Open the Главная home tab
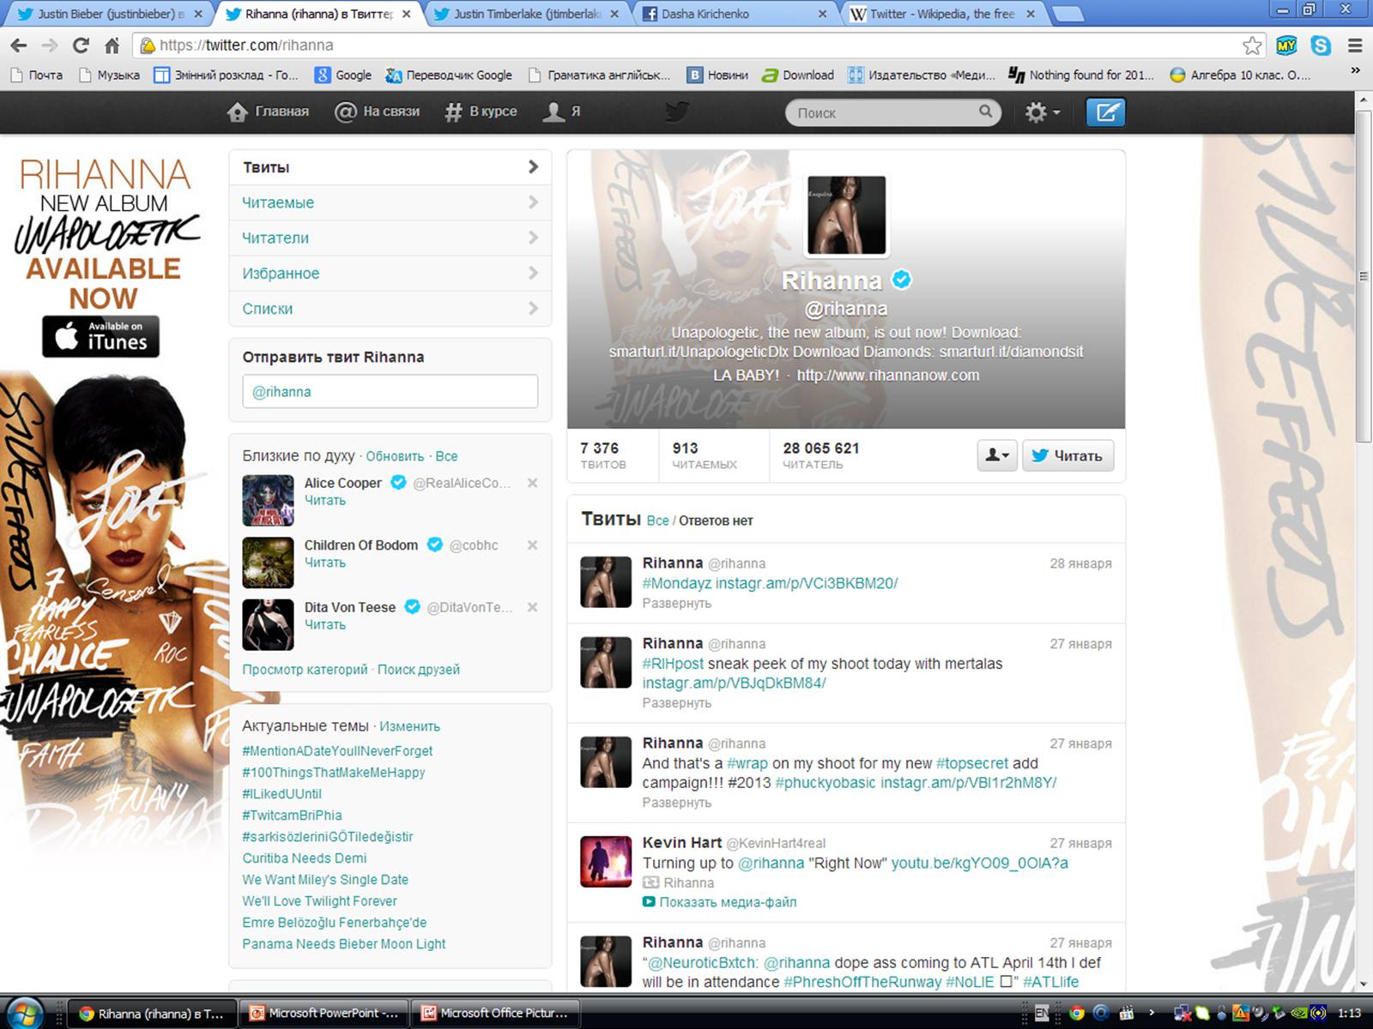Viewport: 1373px width, 1029px height. 268,111
